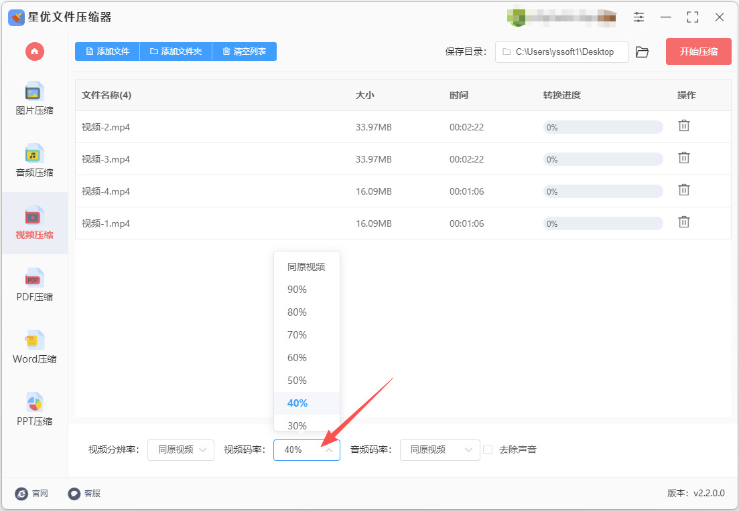Choose 60% bitrate option
Screen dimensions: 739x511
[307, 358]
